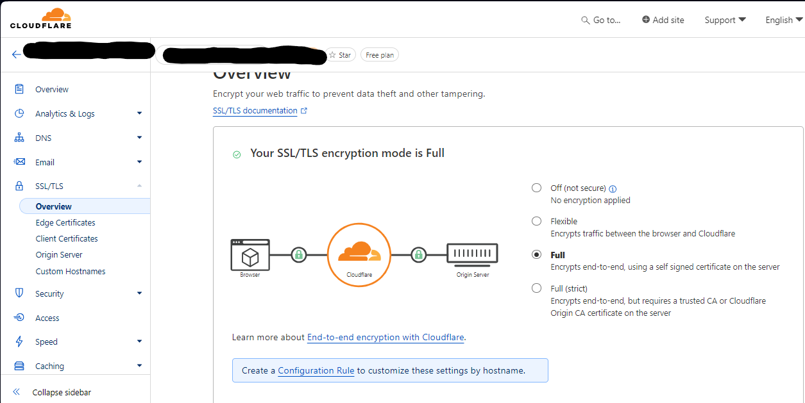Click the Analytics & Logs pie-chart icon

pos(19,113)
